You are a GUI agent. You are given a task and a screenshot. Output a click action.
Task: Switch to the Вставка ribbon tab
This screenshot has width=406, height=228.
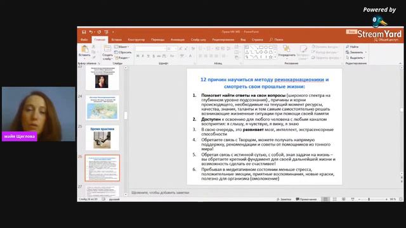[x=117, y=39]
